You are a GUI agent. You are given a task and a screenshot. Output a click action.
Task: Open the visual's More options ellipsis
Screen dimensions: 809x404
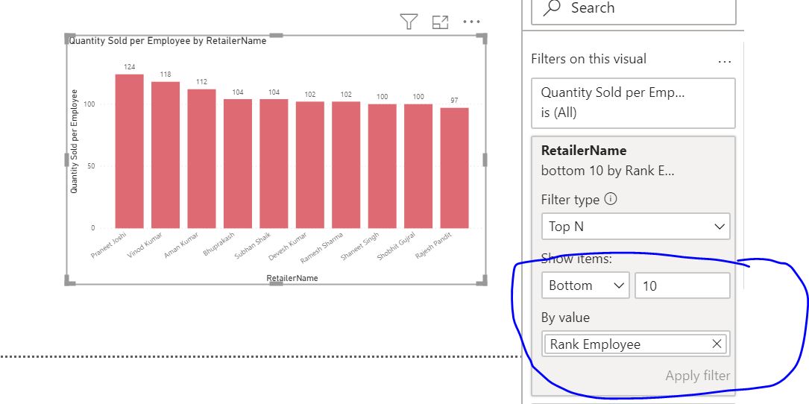tap(471, 22)
